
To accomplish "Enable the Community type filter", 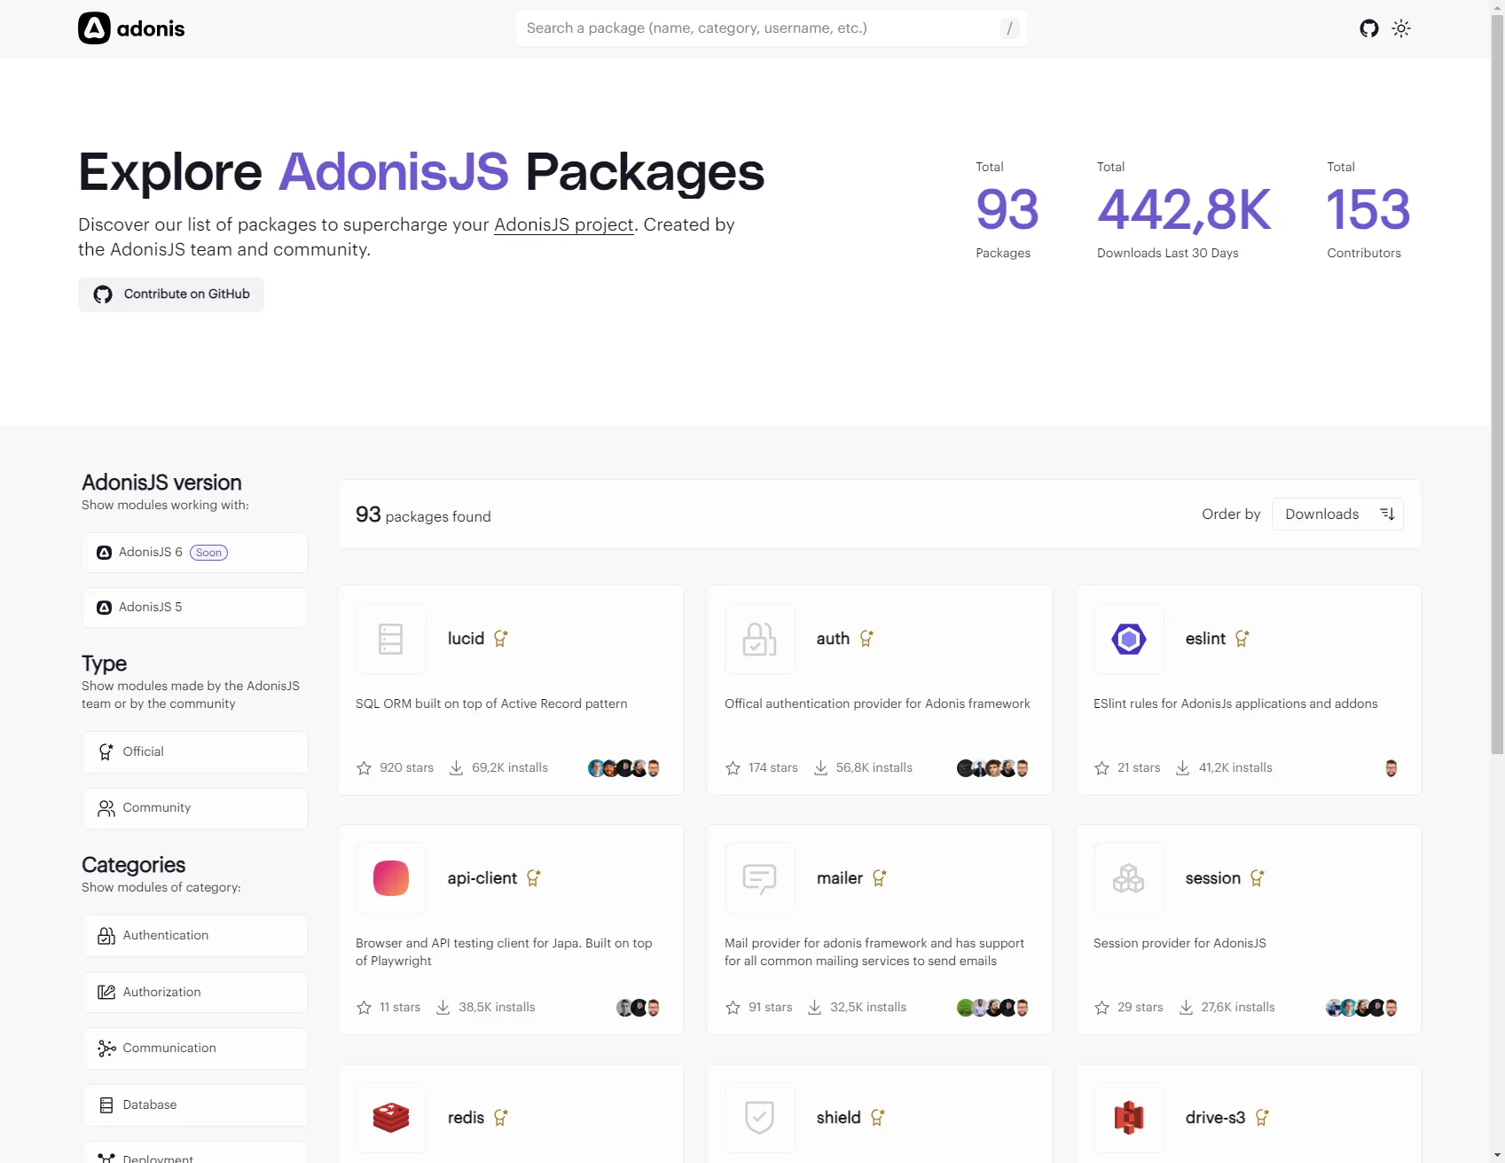I will click(x=194, y=807).
